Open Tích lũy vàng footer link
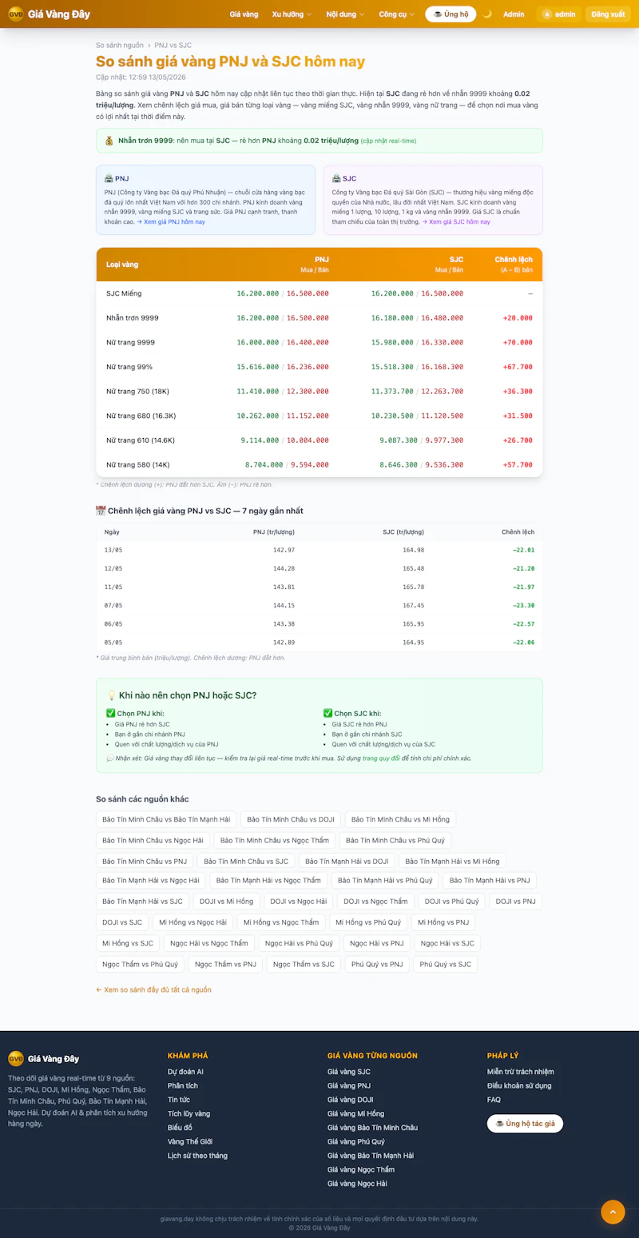The height and width of the screenshot is (1238, 639). coord(189,1113)
